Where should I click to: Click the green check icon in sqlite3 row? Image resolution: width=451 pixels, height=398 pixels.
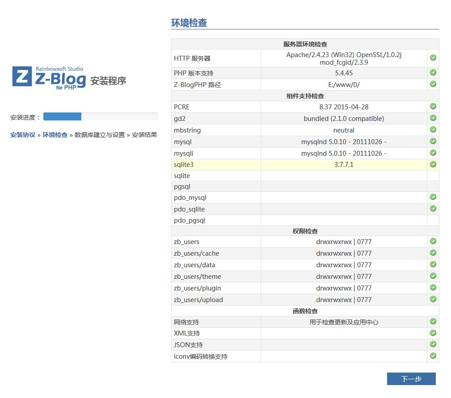click(x=433, y=164)
